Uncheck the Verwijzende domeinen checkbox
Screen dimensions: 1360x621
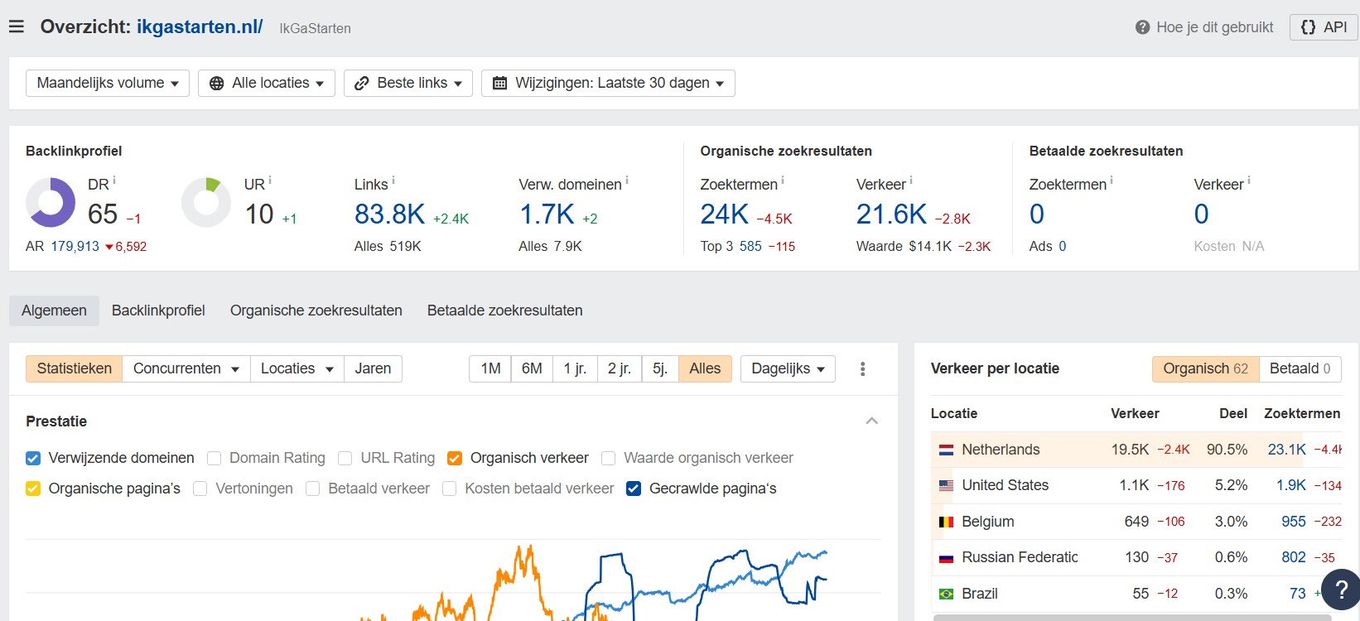(x=33, y=458)
